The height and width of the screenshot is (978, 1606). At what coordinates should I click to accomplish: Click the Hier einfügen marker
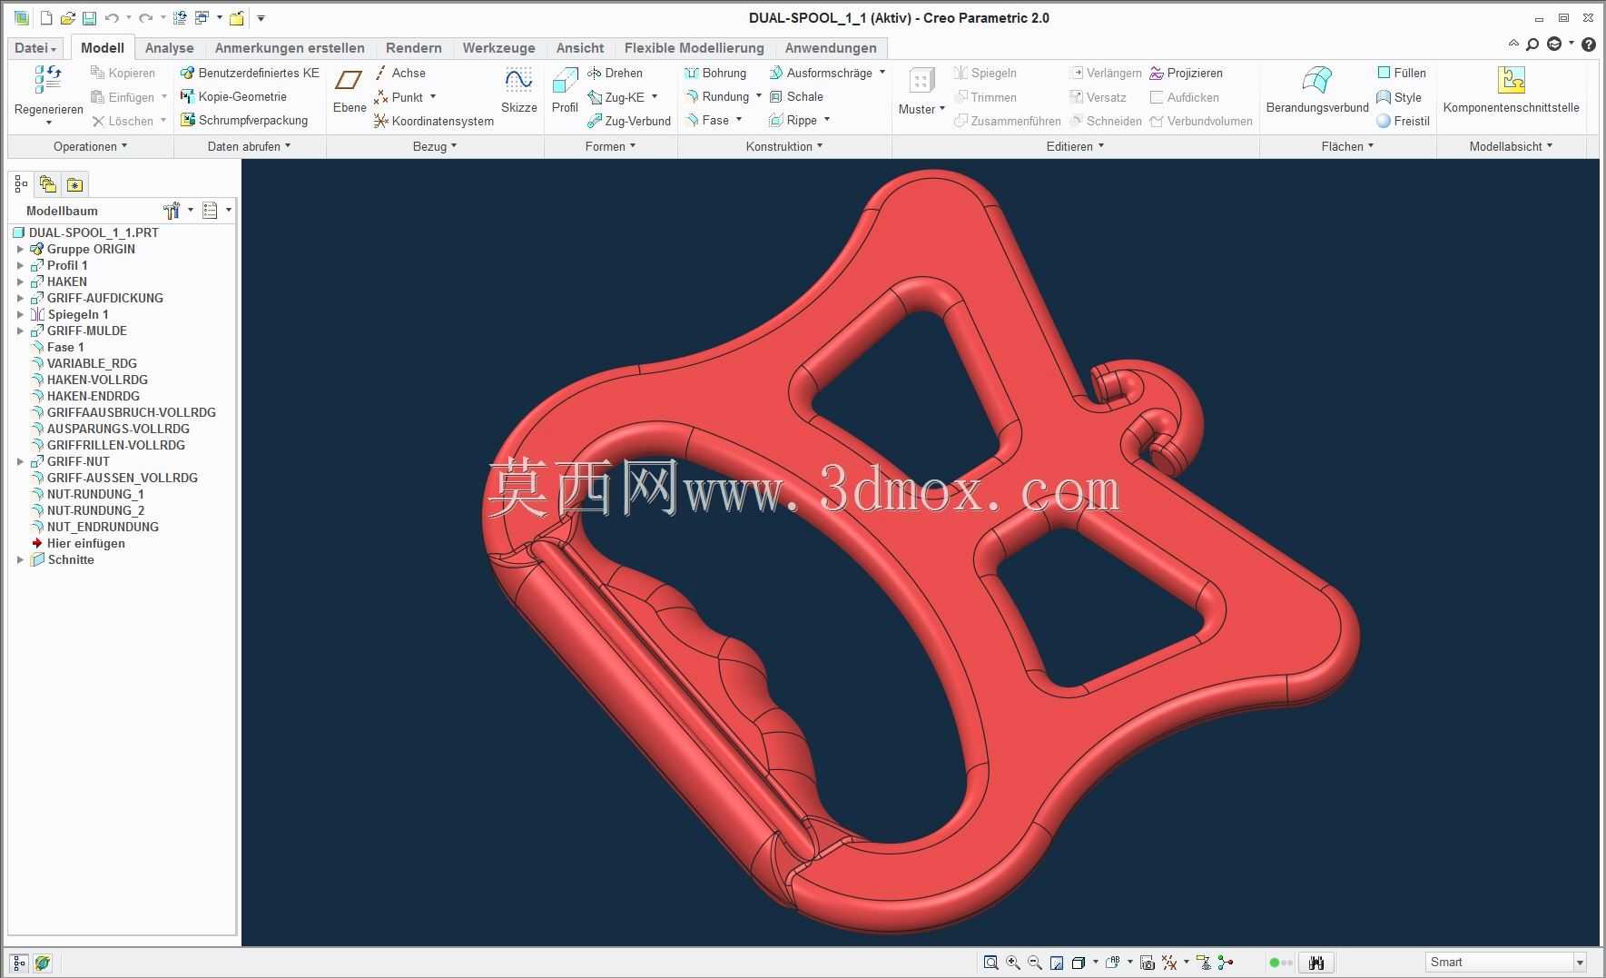point(86,543)
